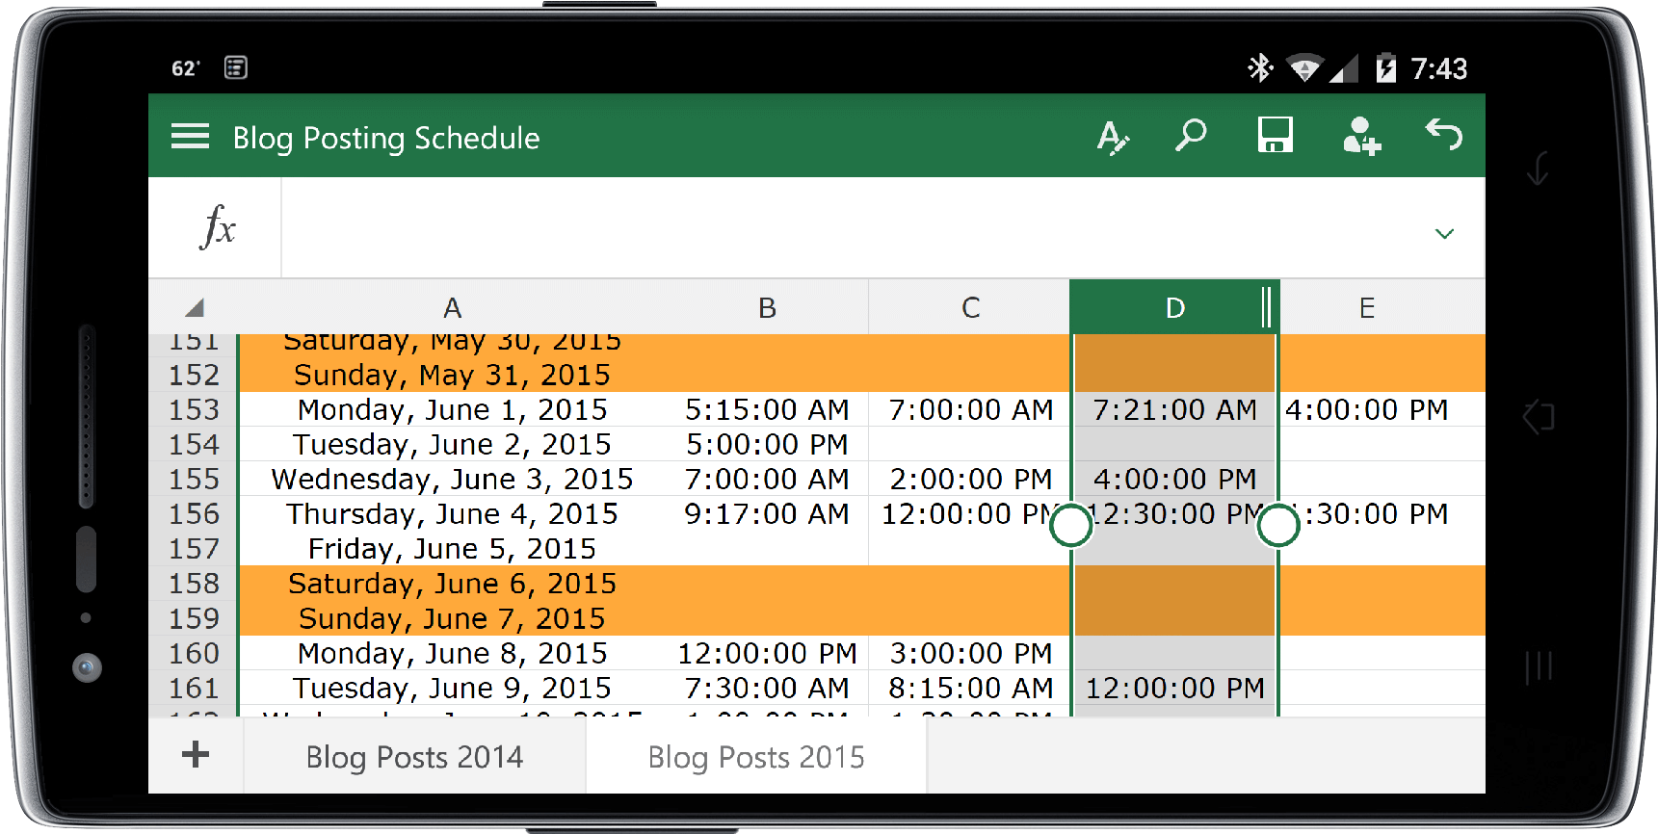Tap the Bluetooth status icon
The width and height of the screenshot is (1658, 834).
coord(1260,67)
